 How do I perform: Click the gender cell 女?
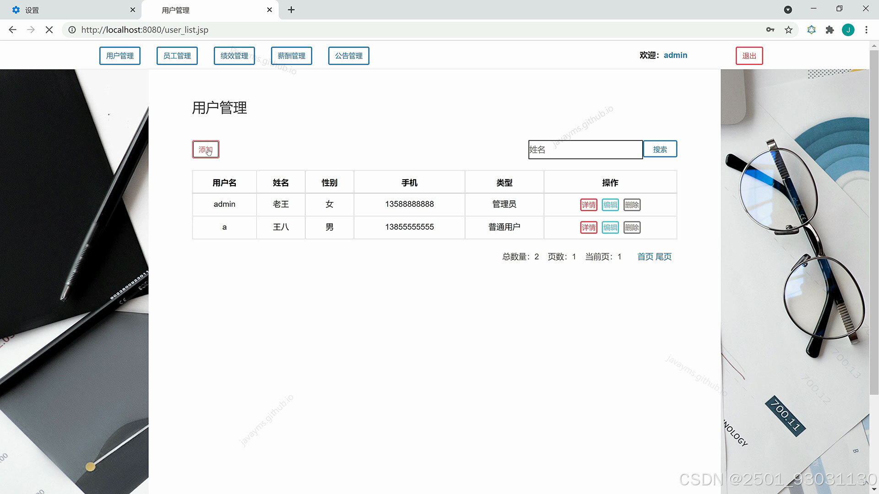pyautogui.click(x=329, y=204)
